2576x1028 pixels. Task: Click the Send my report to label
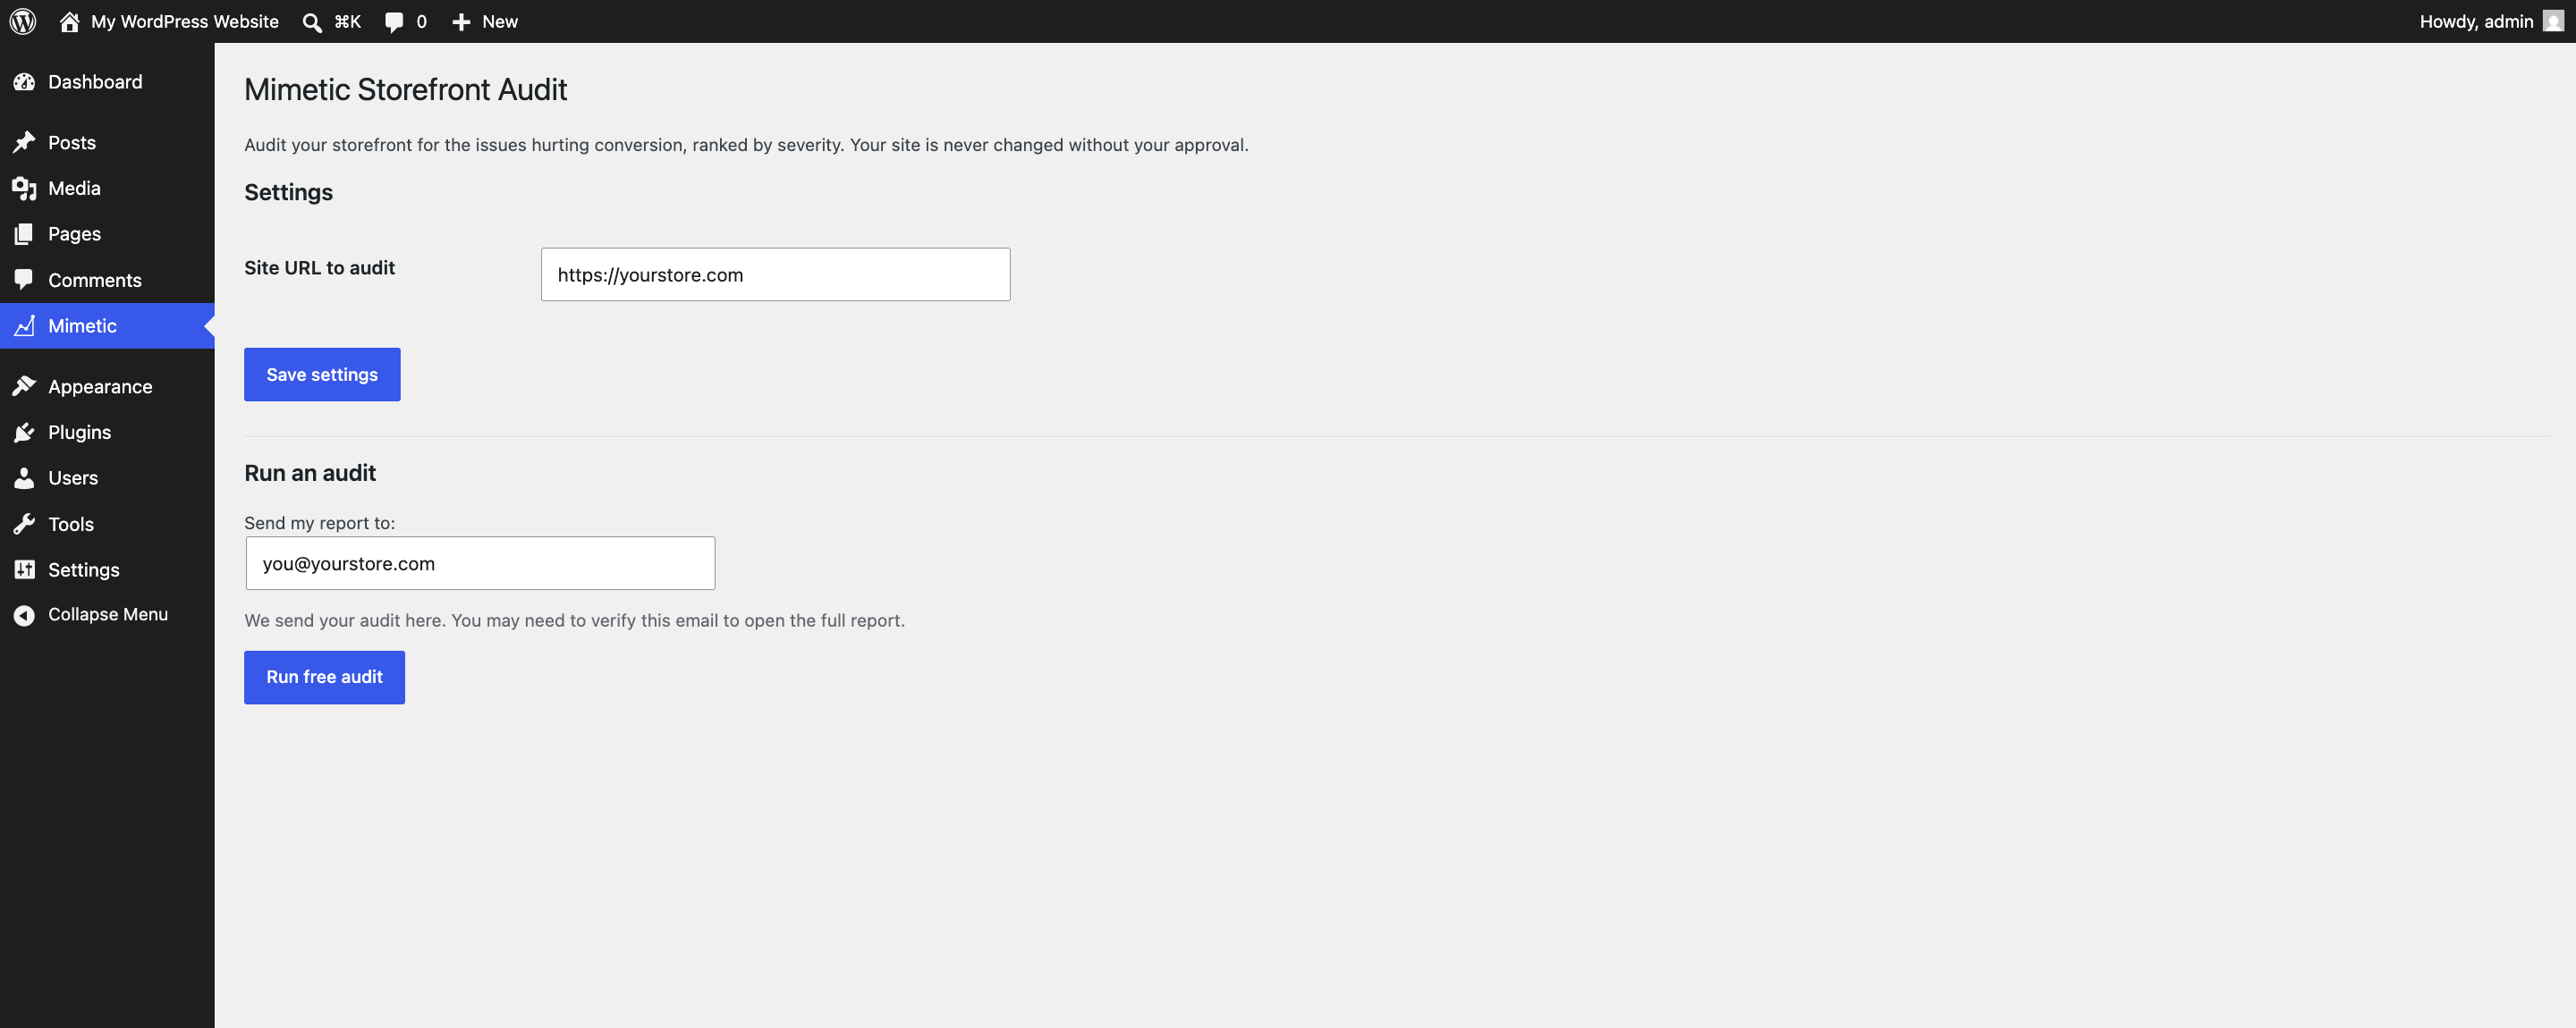pyautogui.click(x=319, y=524)
